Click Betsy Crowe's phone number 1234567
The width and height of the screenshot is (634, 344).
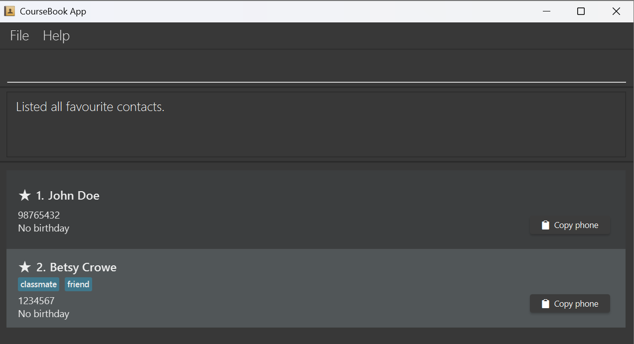pyautogui.click(x=36, y=301)
